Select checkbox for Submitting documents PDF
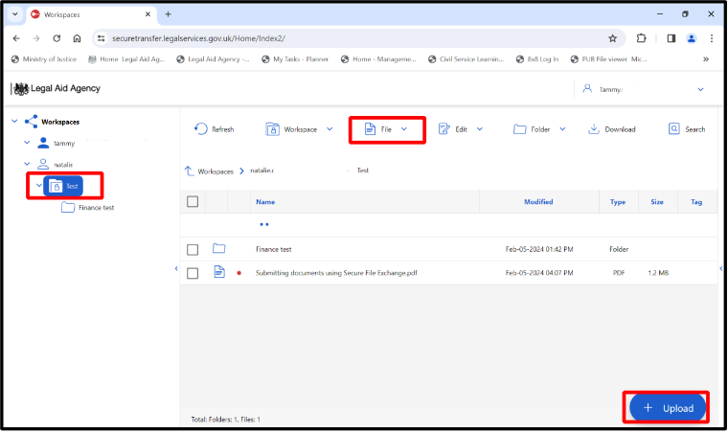Screen dimensions: 728x433 pyautogui.click(x=193, y=273)
